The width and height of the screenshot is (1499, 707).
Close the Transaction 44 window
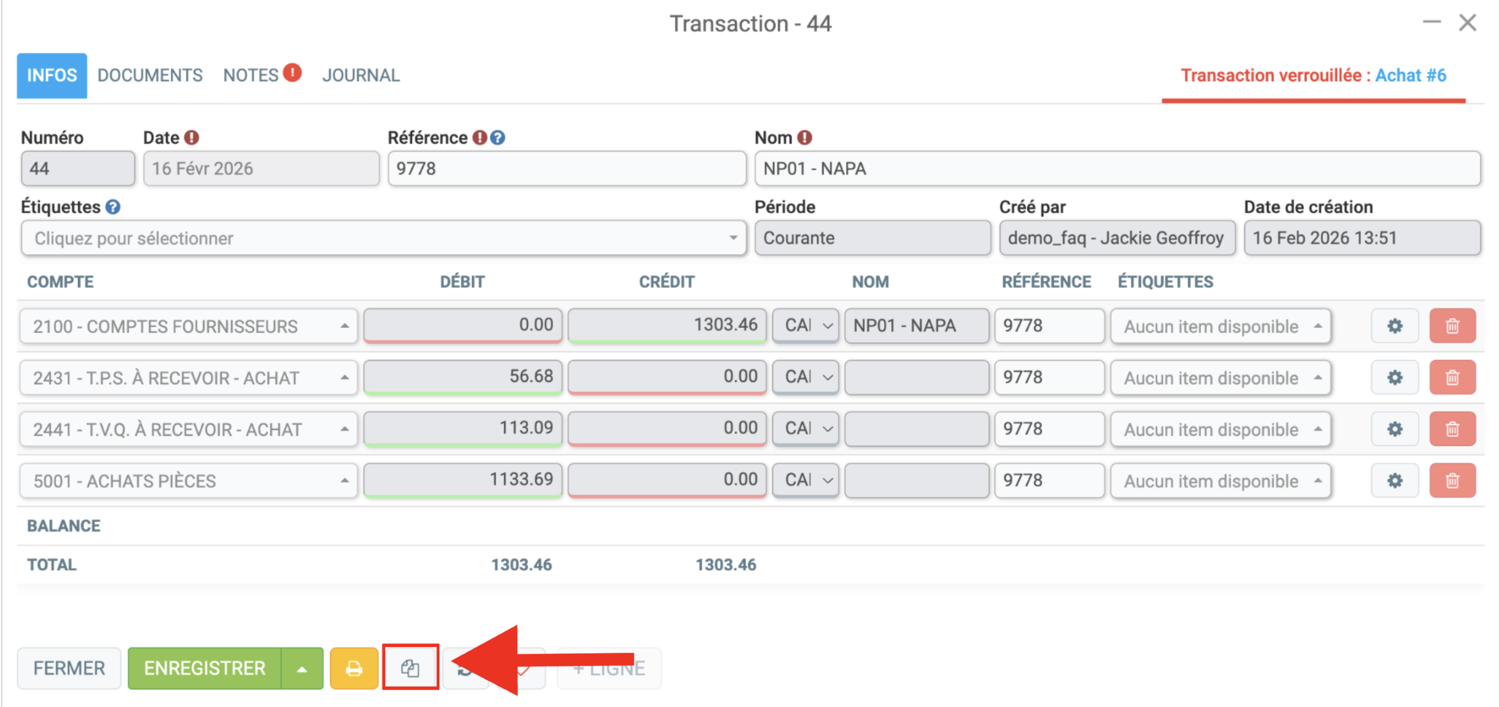[x=1468, y=23]
